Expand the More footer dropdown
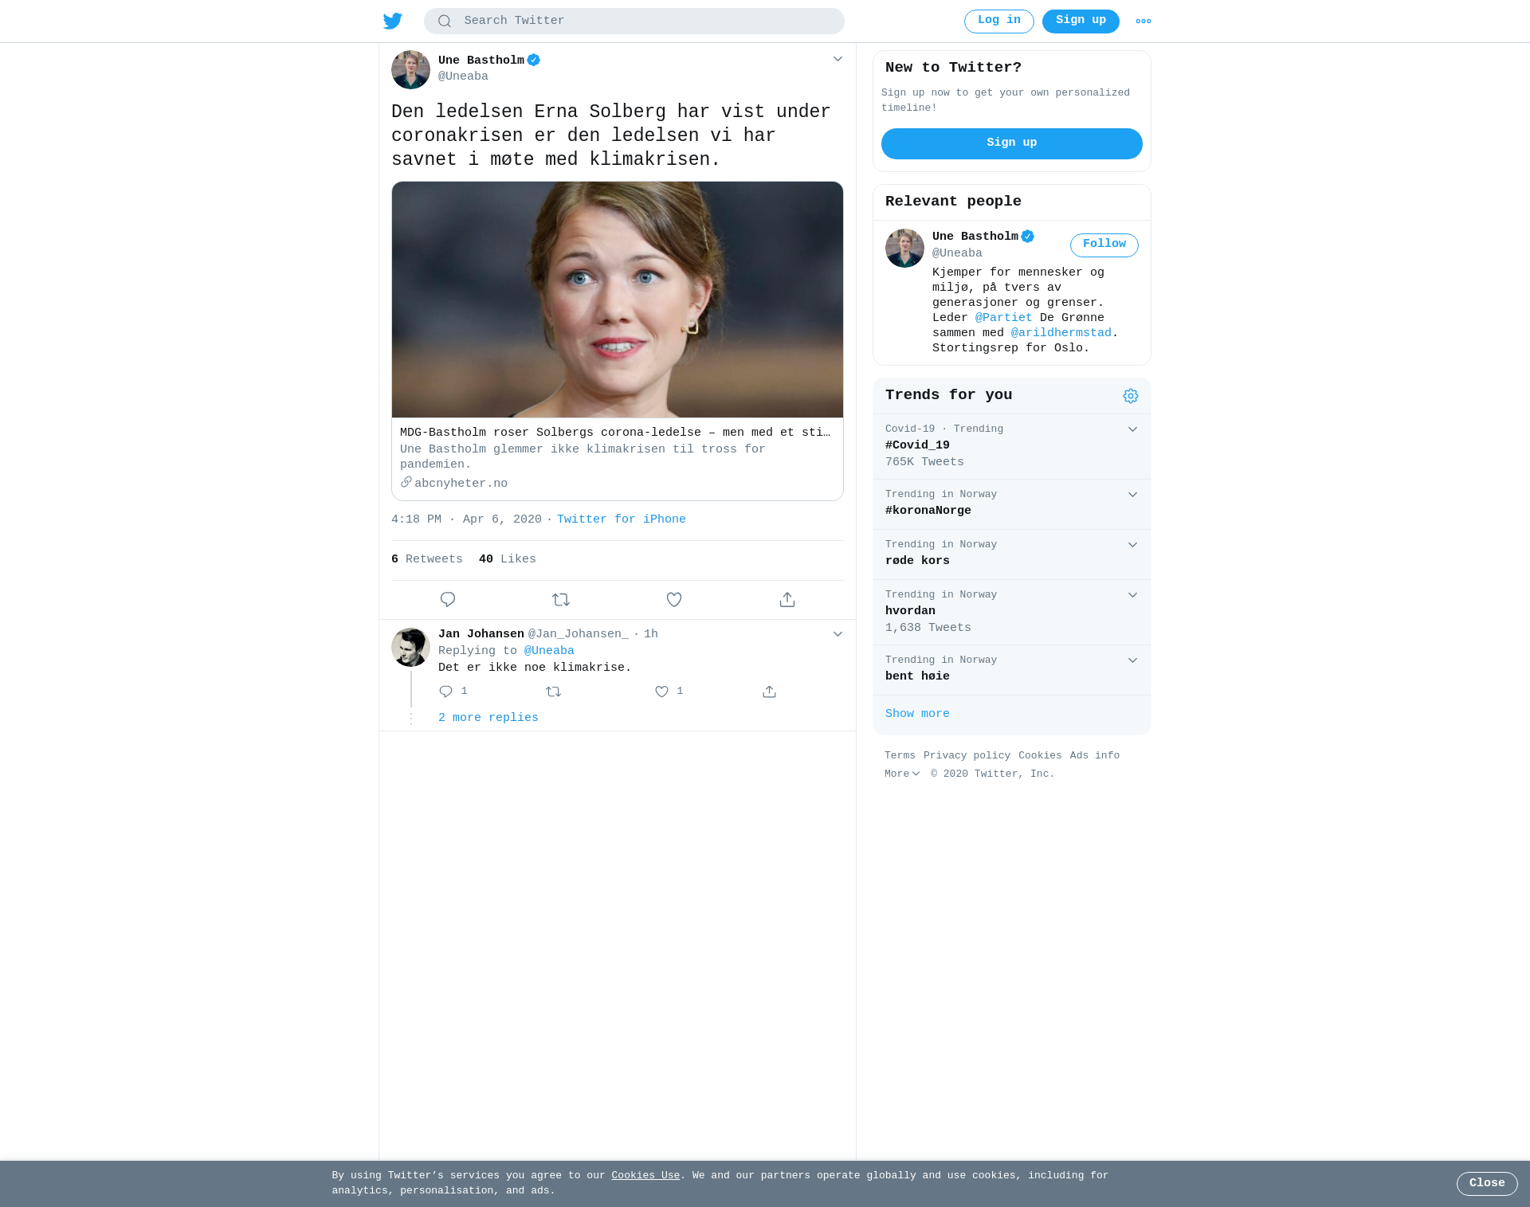Screen dimensions: 1530x1207 tap(902, 774)
